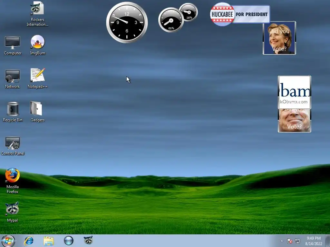The width and height of the screenshot is (330, 247).
Task: Open the Network desktop icon
Action: pos(13,79)
